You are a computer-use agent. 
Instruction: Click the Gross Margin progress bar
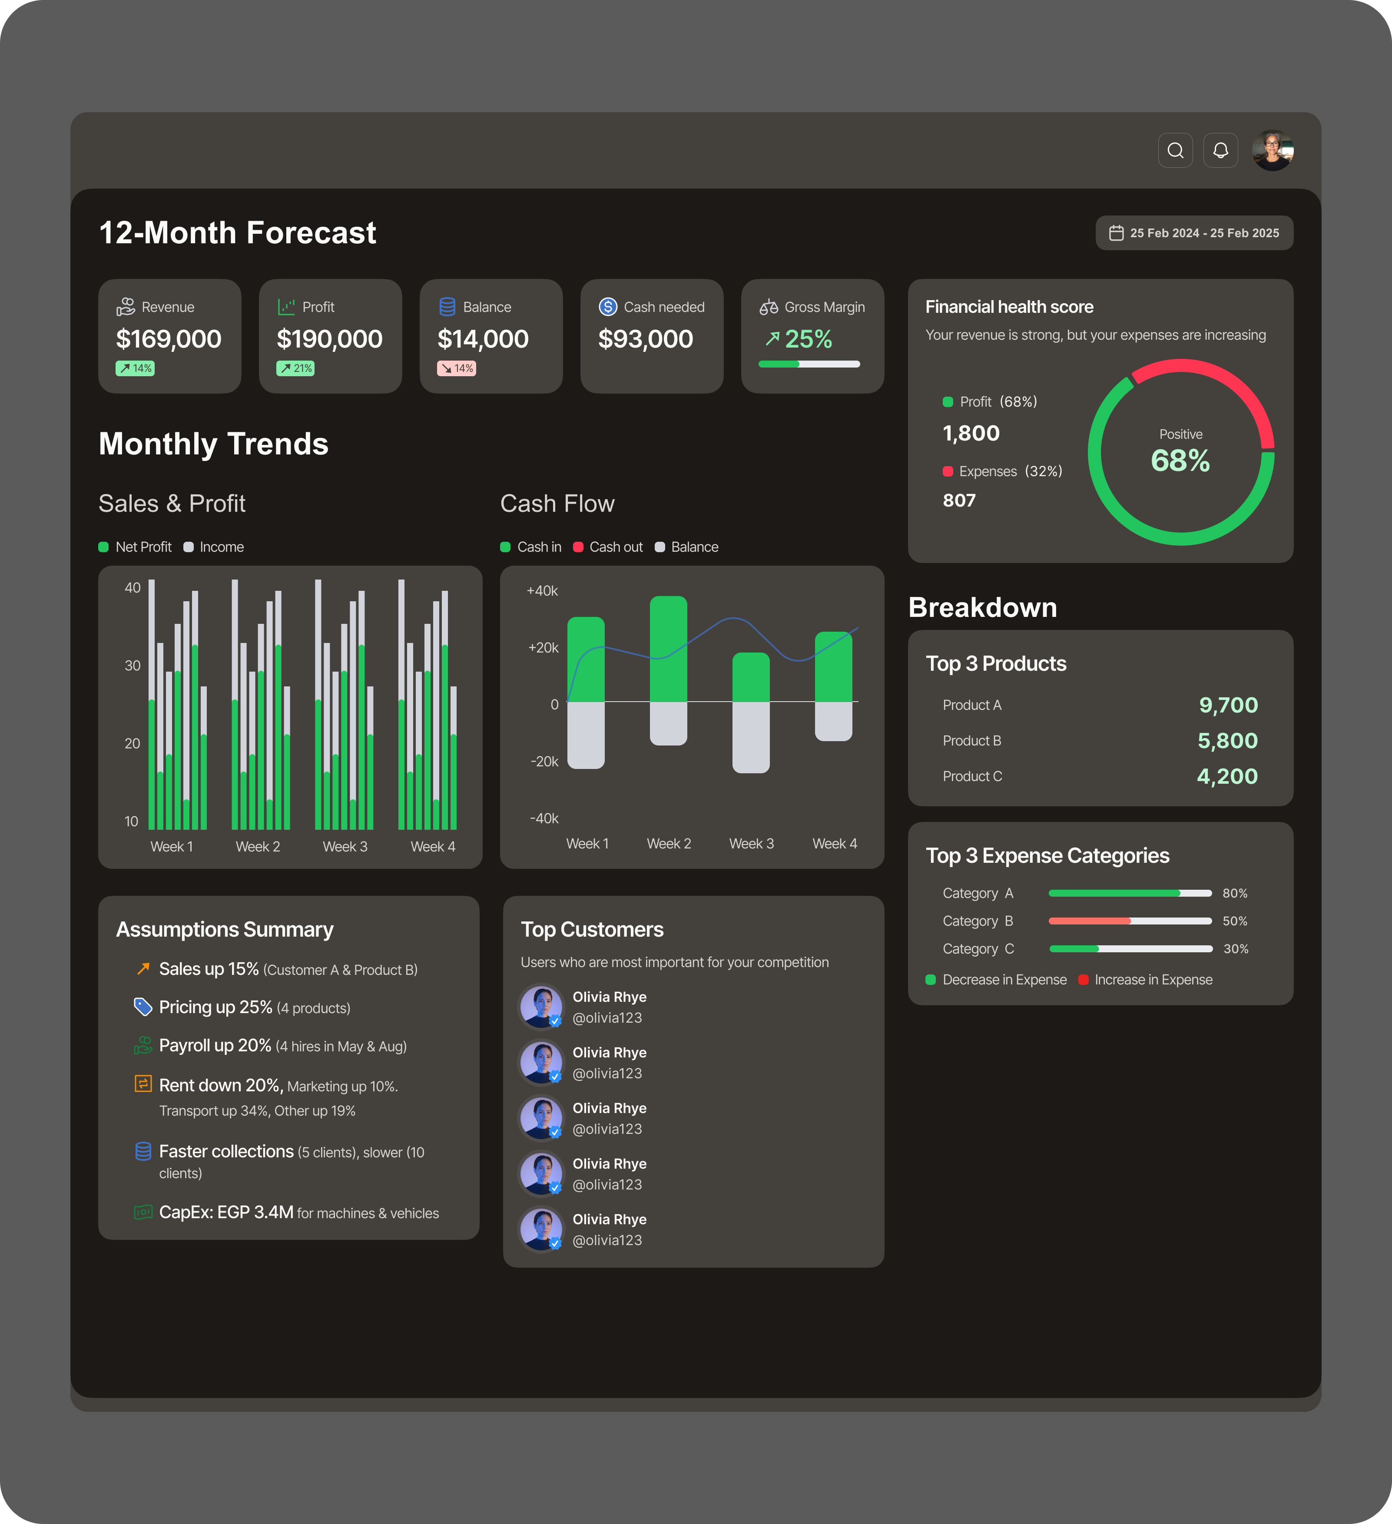tap(809, 364)
